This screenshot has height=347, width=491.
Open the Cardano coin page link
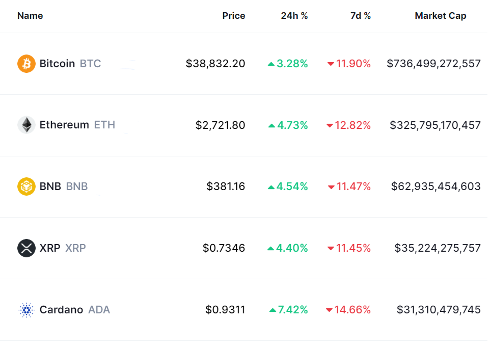(x=61, y=310)
